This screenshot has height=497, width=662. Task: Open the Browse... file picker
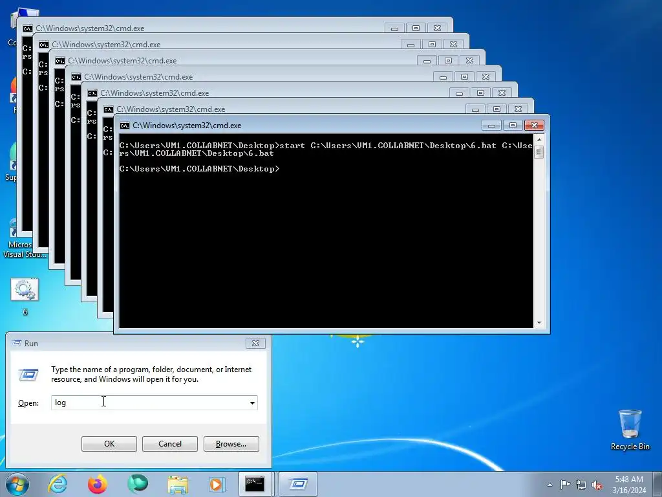click(x=231, y=444)
